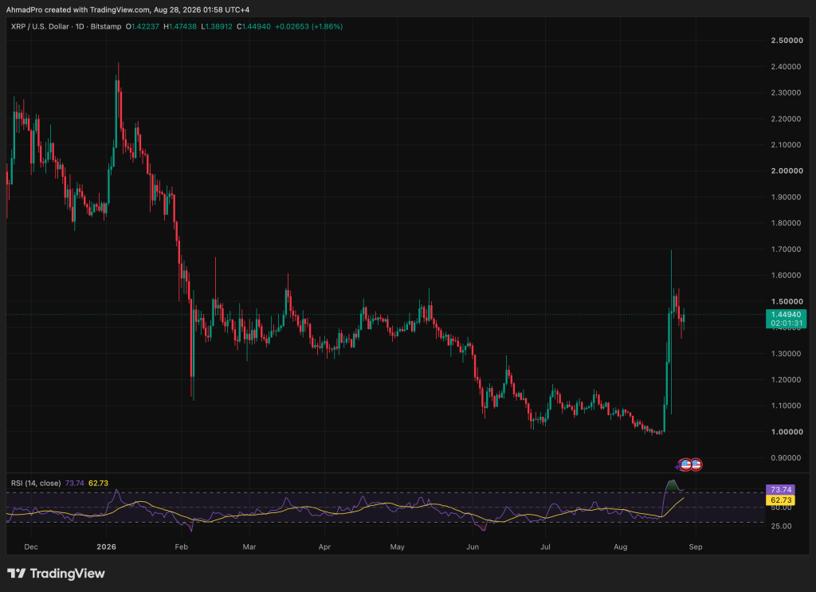
Task: Click the Mar label on the time axis
Action: click(x=249, y=547)
